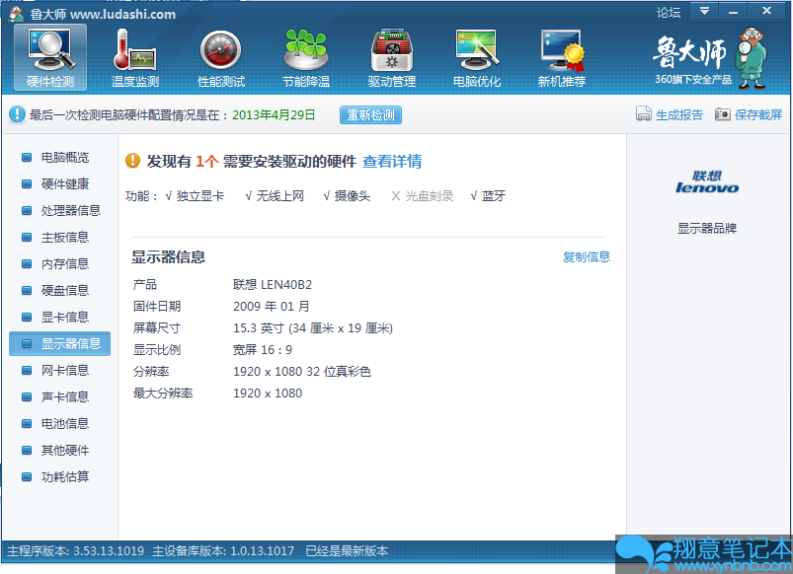This screenshot has width=793, height=574.
Task: Click the product value 联想 LEN40B2
Action: (273, 284)
